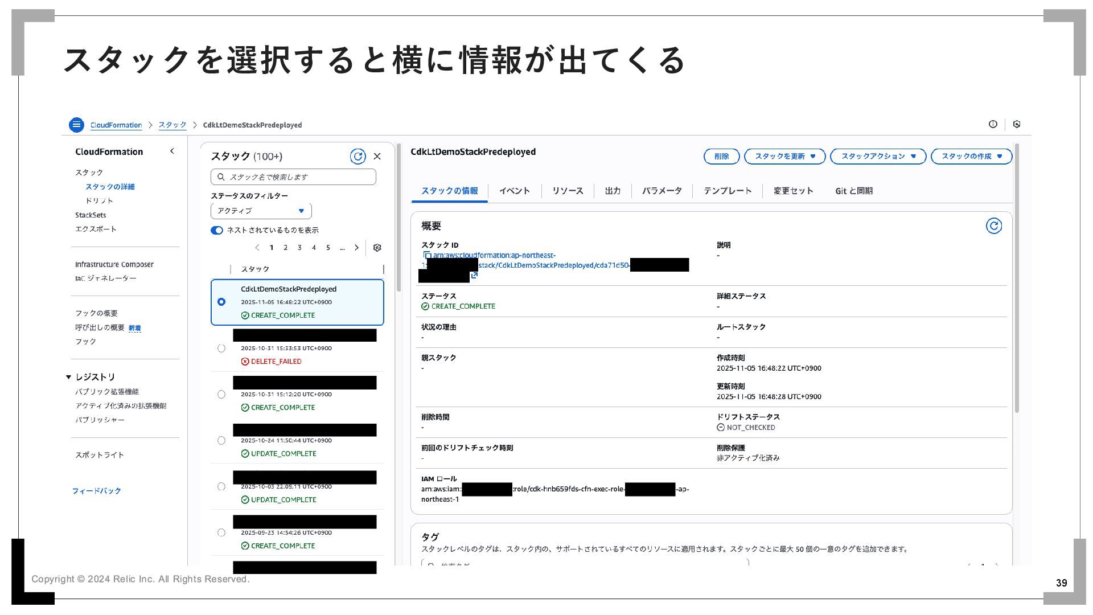The image size is (1093, 615).
Task: Open stack list preferences gear
Action: [377, 248]
